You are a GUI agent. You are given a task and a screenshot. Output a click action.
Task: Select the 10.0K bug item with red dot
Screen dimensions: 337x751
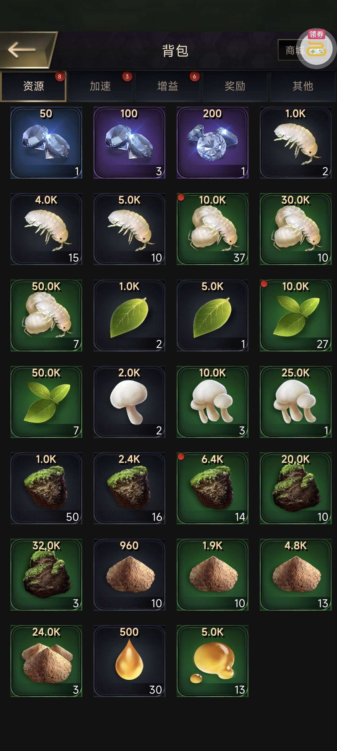pos(212,229)
